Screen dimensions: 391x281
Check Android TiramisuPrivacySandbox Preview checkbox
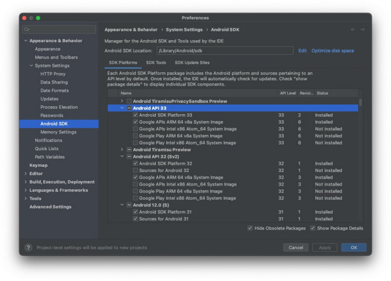pyautogui.click(x=129, y=101)
